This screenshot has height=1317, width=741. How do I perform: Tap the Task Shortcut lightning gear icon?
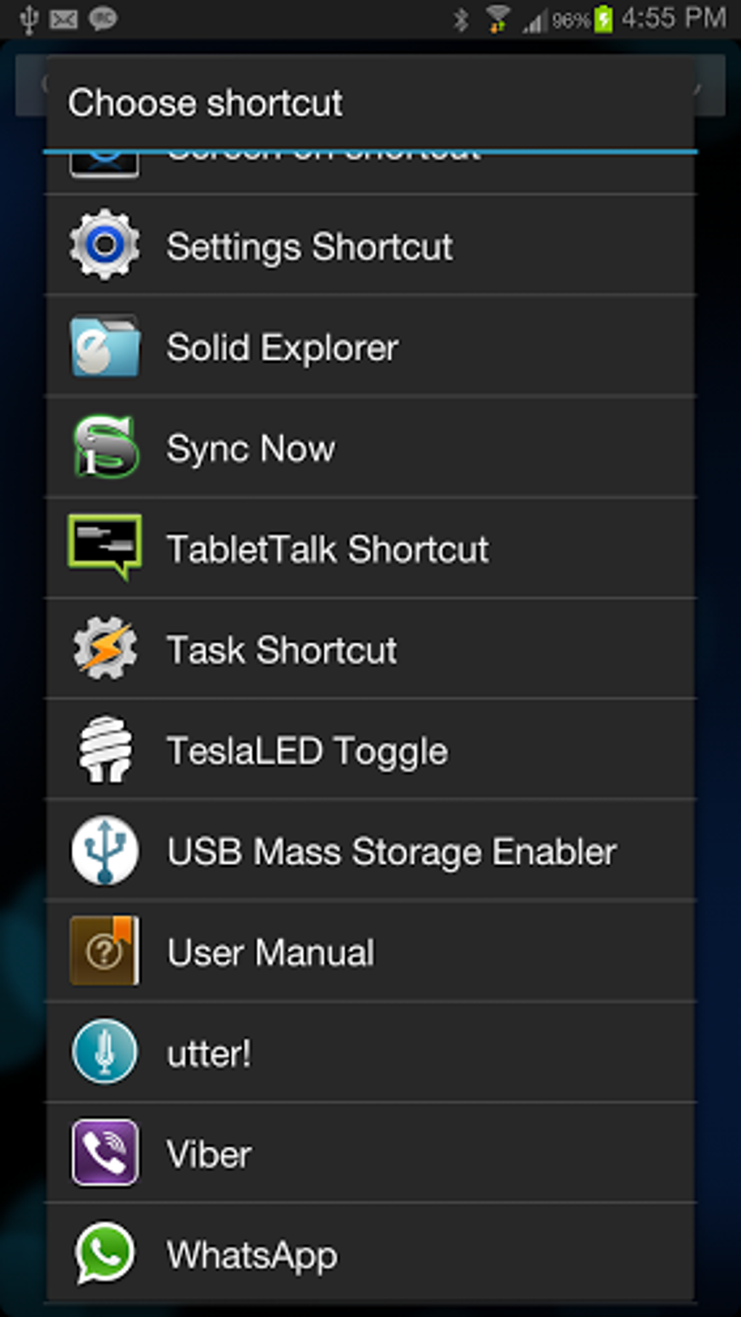click(105, 648)
